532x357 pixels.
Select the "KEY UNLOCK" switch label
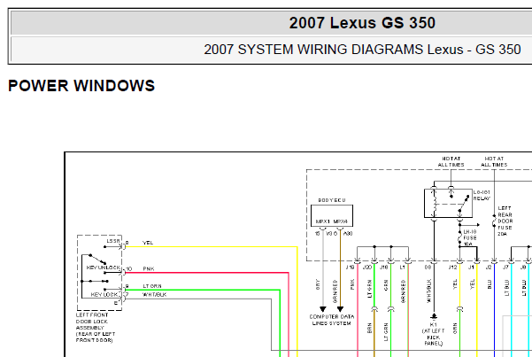pos(104,268)
